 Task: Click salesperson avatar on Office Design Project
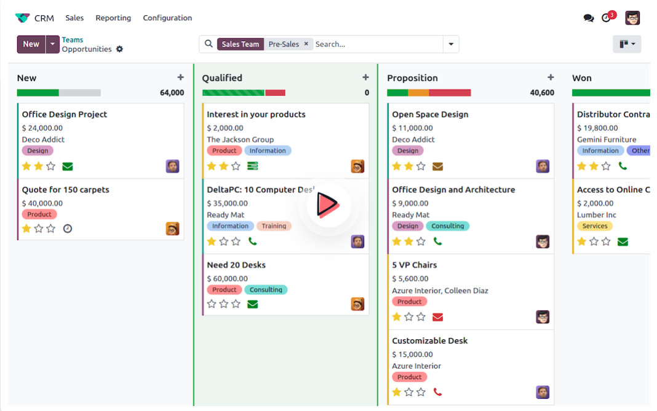(173, 166)
